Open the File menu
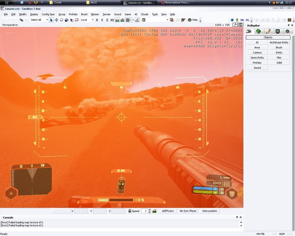This screenshot has height=236, width=295. click(x=6, y=14)
